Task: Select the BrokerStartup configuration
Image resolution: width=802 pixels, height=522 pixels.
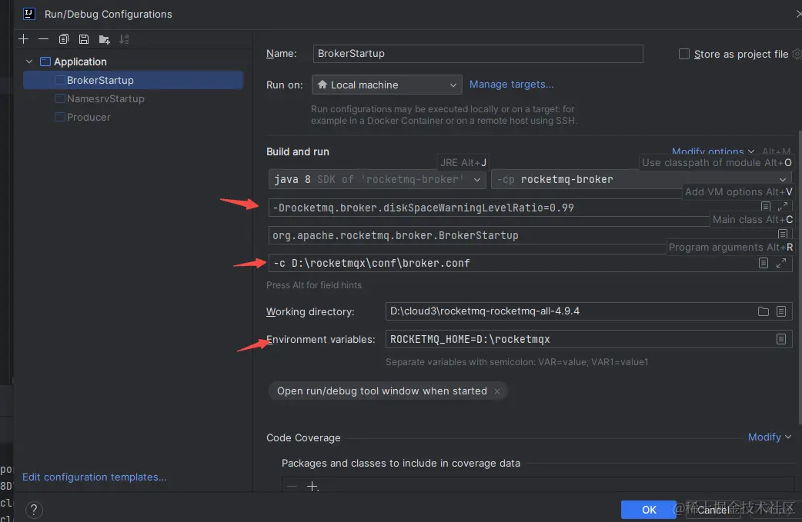Action: (133, 80)
